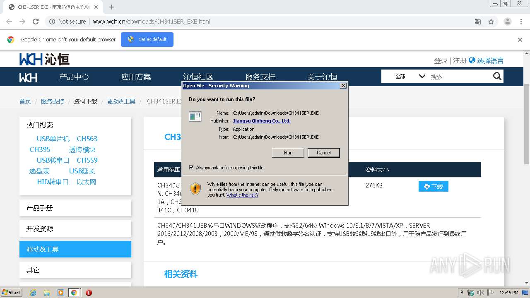Click the 登录 login link

click(441, 60)
